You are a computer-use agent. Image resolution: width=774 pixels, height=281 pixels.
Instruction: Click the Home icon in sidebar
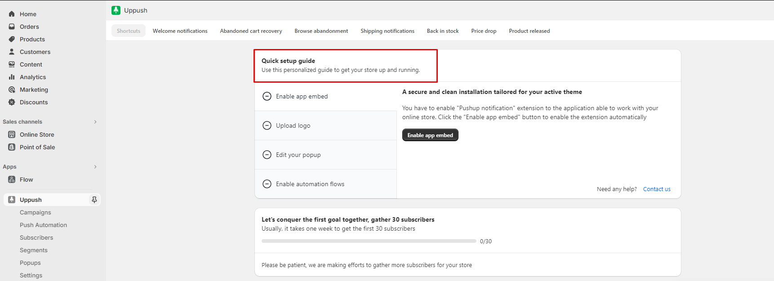click(x=12, y=14)
